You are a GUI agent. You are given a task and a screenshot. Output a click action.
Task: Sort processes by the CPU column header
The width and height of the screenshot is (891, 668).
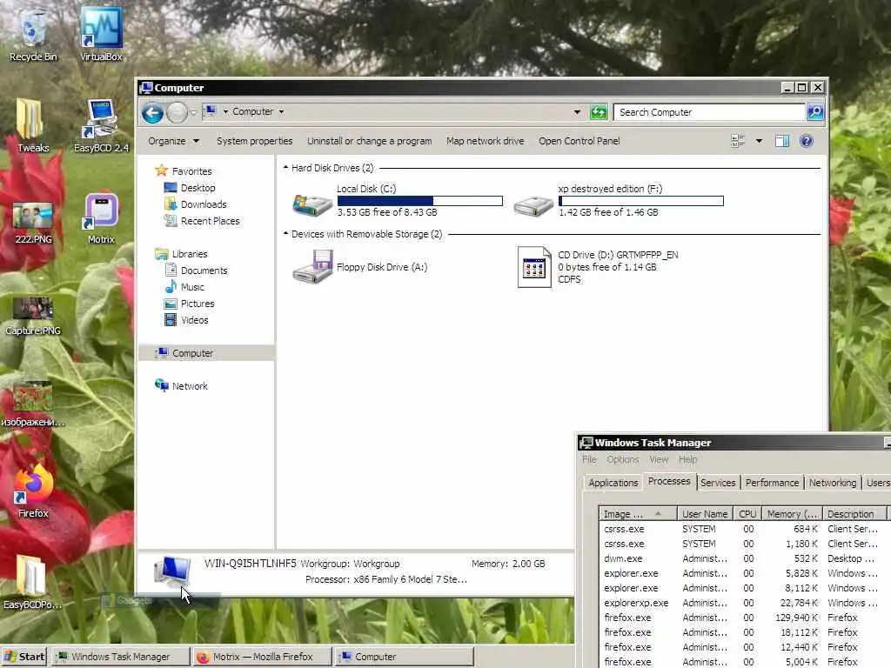(747, 513)
